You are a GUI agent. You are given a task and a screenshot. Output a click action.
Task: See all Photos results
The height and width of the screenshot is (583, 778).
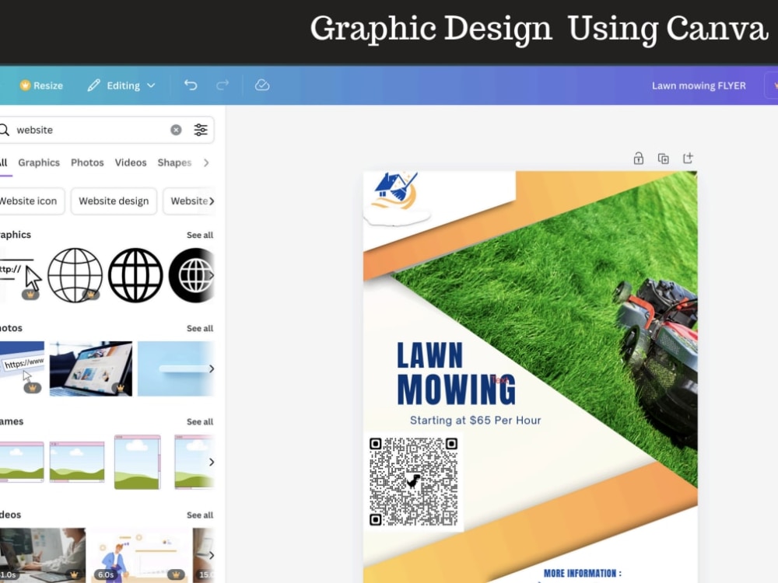(x=199, y=328)
